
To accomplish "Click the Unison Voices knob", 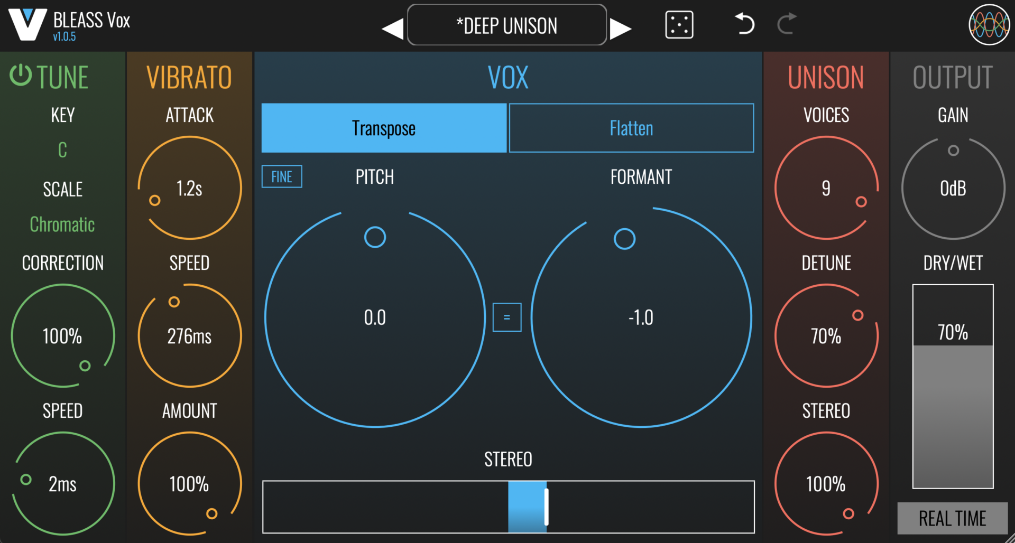I will (x=826, y=188).
